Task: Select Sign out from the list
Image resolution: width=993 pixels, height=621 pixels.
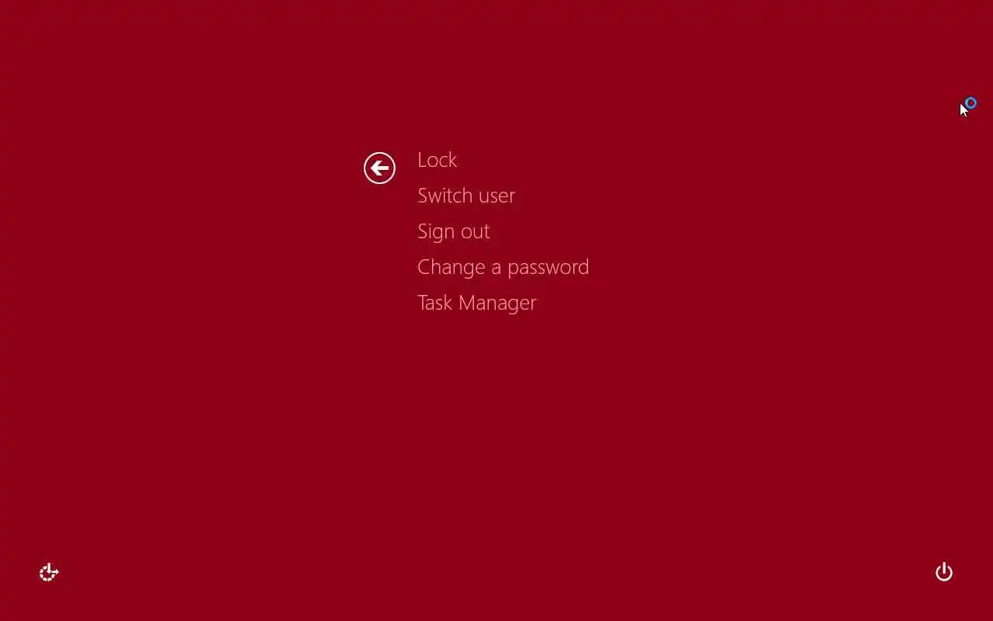Action: point(454,231)
